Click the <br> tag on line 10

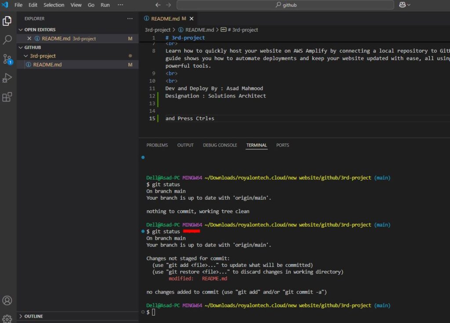coord(171,81)
